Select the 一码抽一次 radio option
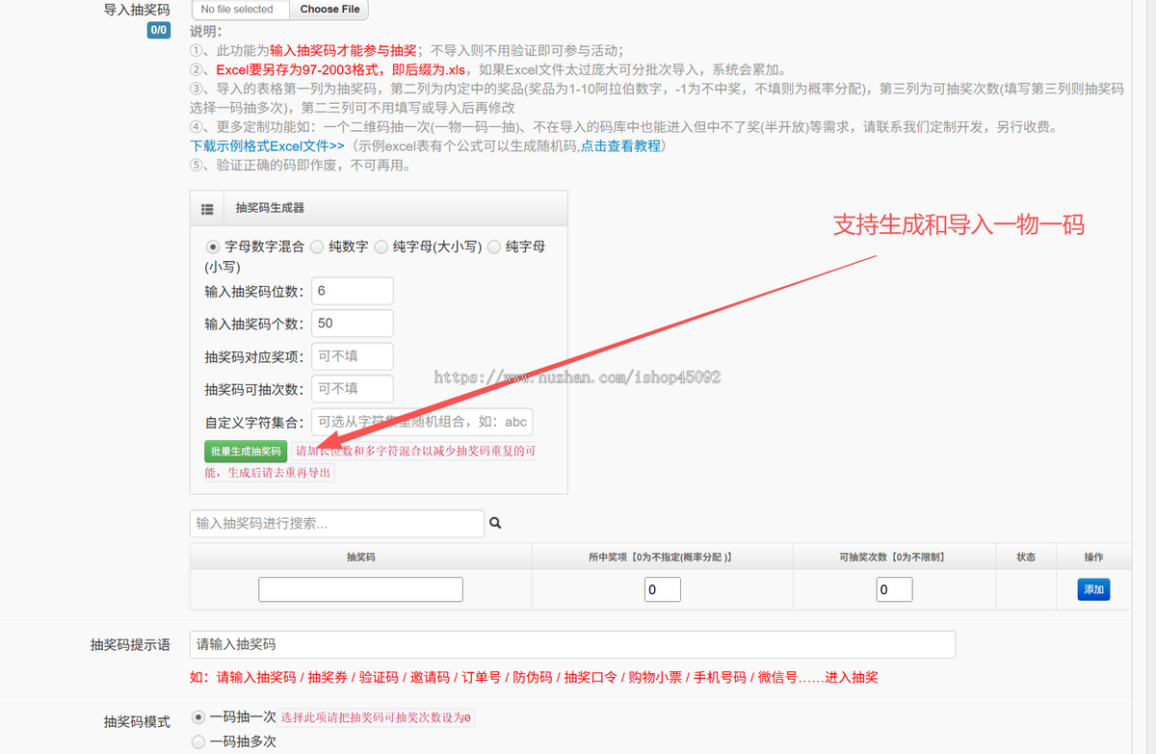Image resolution: width=1156 pixels, height=754 pixels. point(198,717)
